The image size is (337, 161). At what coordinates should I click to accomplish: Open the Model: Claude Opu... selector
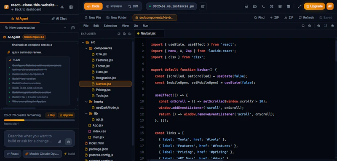pos(42,154)
